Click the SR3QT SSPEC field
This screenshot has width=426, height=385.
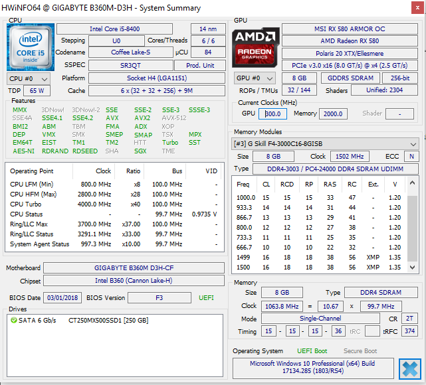(131, 66)
